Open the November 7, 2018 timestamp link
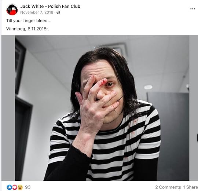 (37, 12)
